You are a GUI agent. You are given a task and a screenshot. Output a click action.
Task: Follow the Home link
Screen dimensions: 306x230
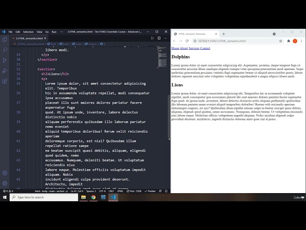tap(175, 48)
